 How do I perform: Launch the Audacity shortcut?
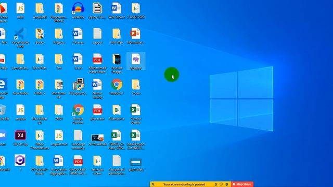pyautogui.click(x=78, y=10)
